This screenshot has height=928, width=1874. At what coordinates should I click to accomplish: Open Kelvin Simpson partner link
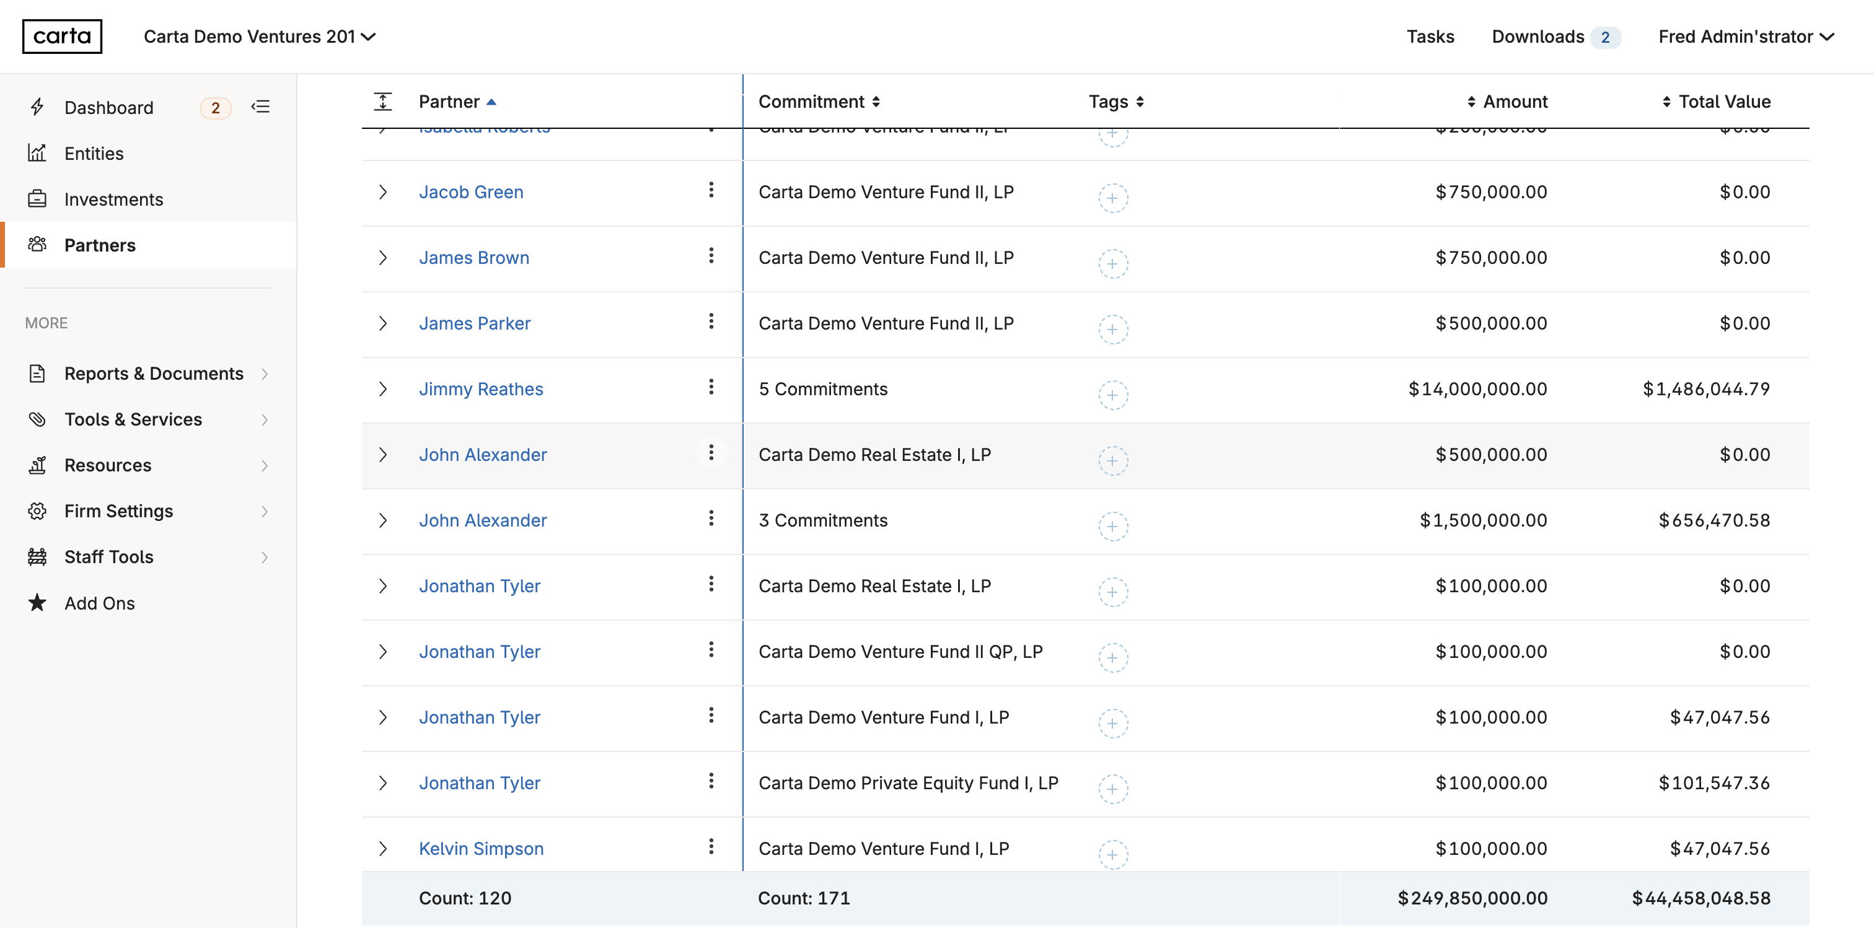click(481, 849)
